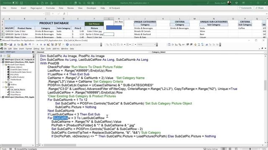
Task: Click the Run Sub play icon
Action: click(x=37, y=45)
